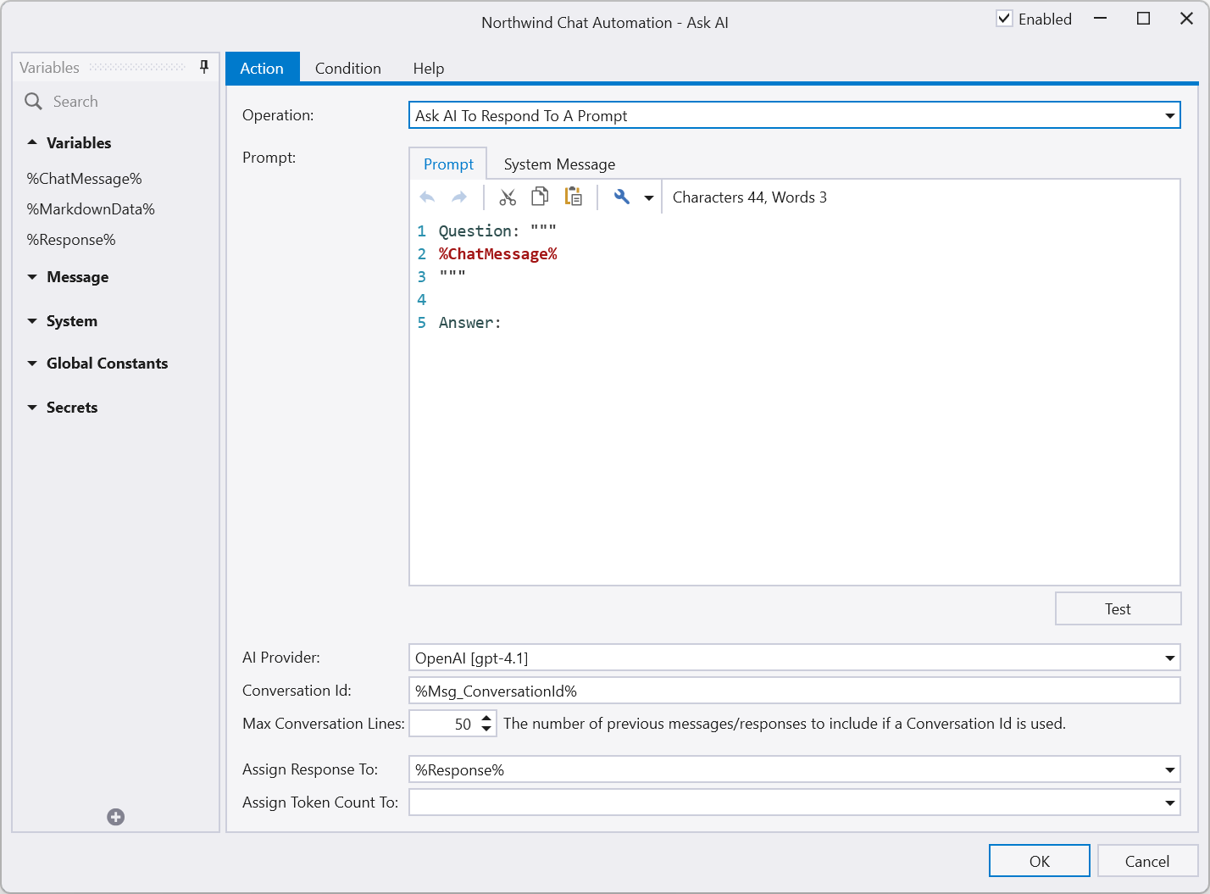Close the Ask AI dialog
The image size is (1210, 894).
[x=1187, y=19]
